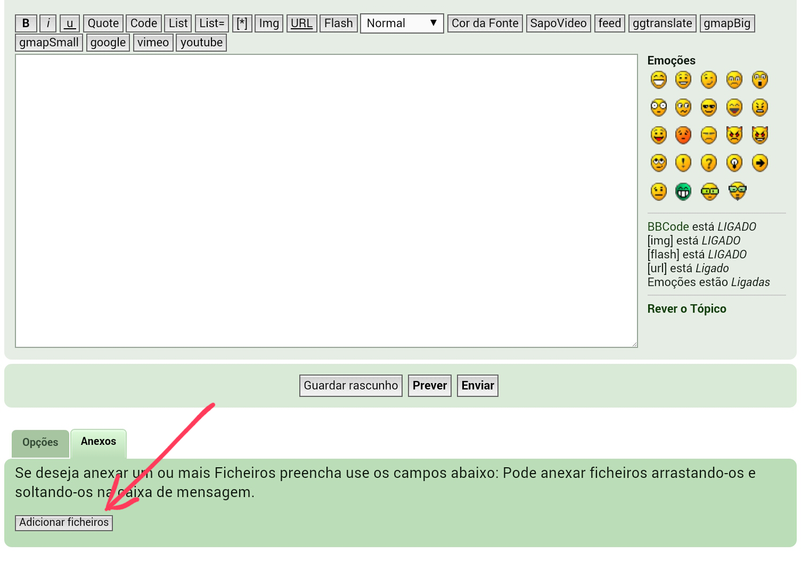The image size is (801, 561).
Task: Switch to the Opções tab
Action: point(40,443)
